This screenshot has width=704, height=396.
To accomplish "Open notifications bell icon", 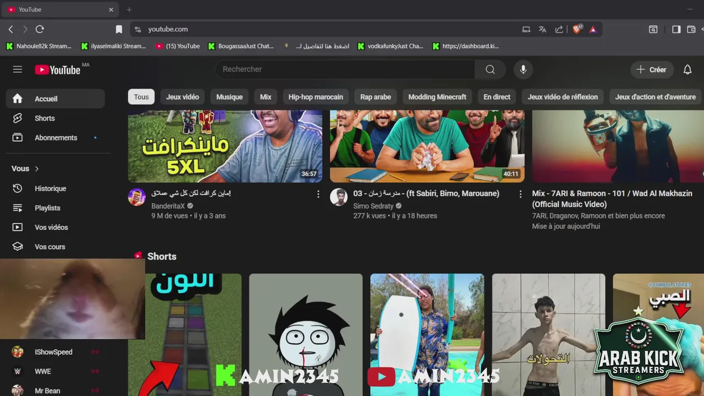I will (687, 69).
